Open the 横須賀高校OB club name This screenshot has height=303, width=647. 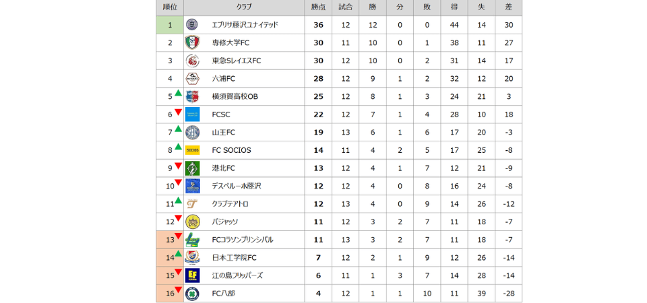coord(235,96)
